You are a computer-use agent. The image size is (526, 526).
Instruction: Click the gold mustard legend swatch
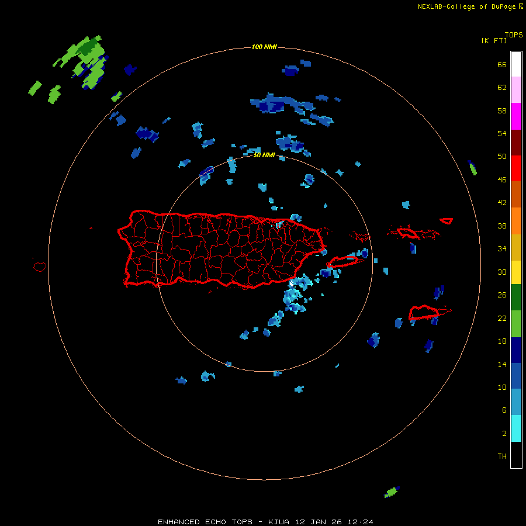pos(516,247)
